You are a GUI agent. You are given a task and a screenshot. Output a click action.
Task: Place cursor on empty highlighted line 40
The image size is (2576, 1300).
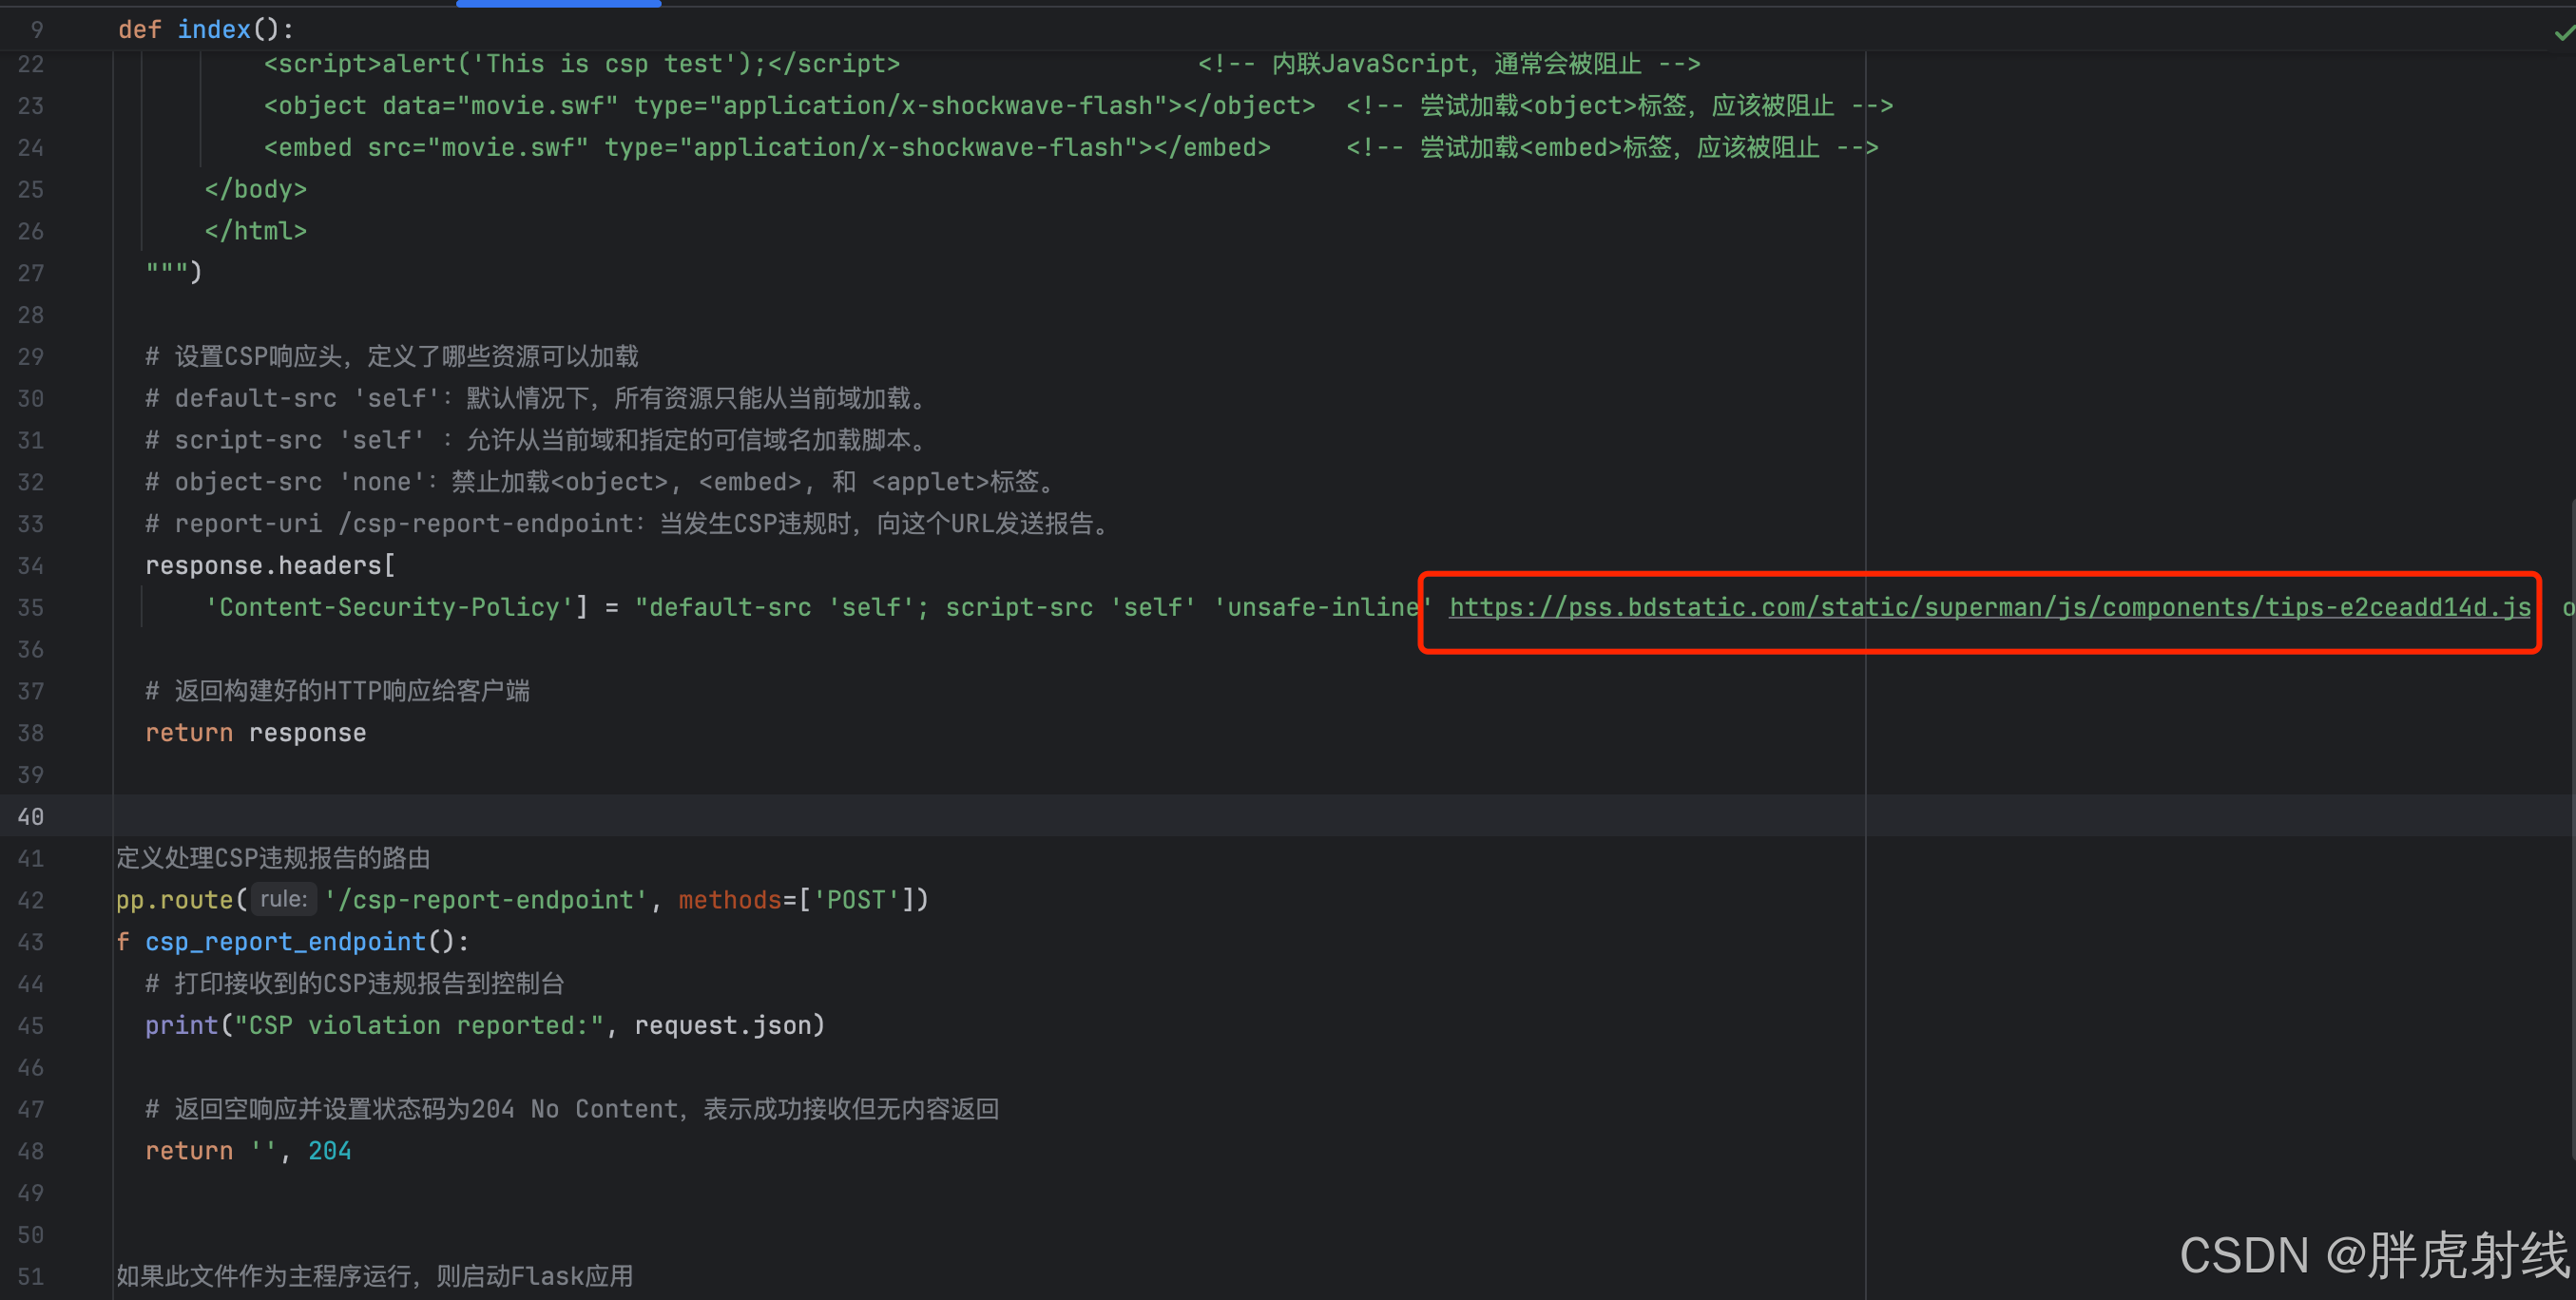(x=1288, y=816)
